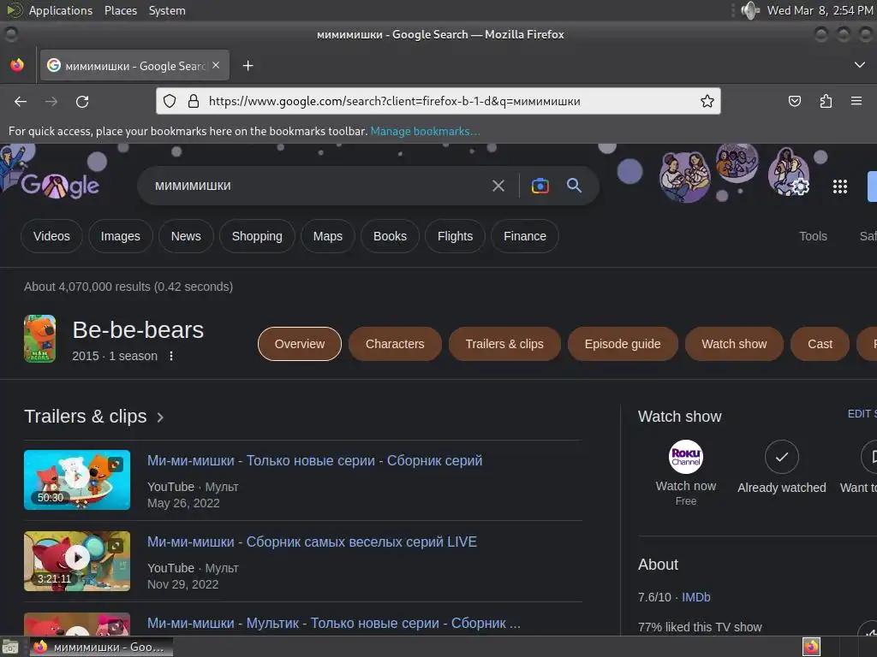877x657 pixels.
Task: Filter results by Maps
Action: pyautogui.click(x=328, y=236)
